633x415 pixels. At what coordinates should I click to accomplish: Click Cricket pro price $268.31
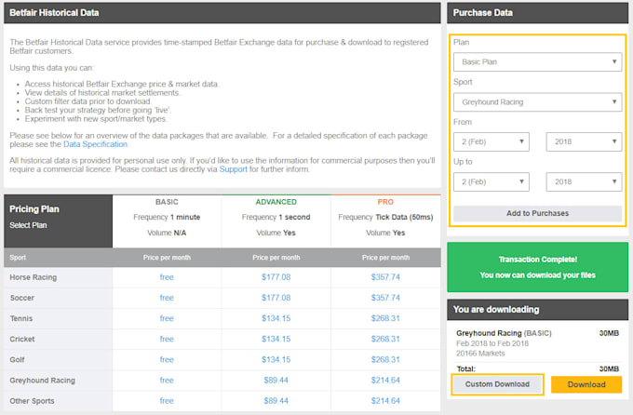385,339
